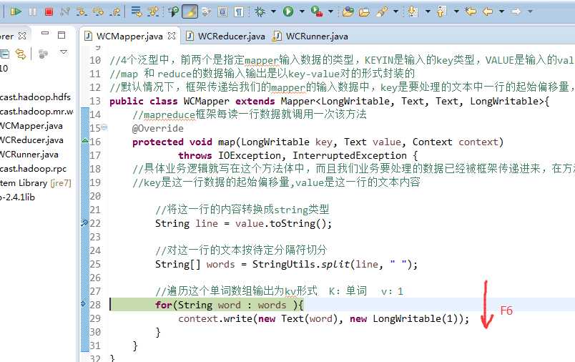Viewport: 575px width, 362px height.
Task: Open the External Tools dropdown arrow
Action: [331, 11]
